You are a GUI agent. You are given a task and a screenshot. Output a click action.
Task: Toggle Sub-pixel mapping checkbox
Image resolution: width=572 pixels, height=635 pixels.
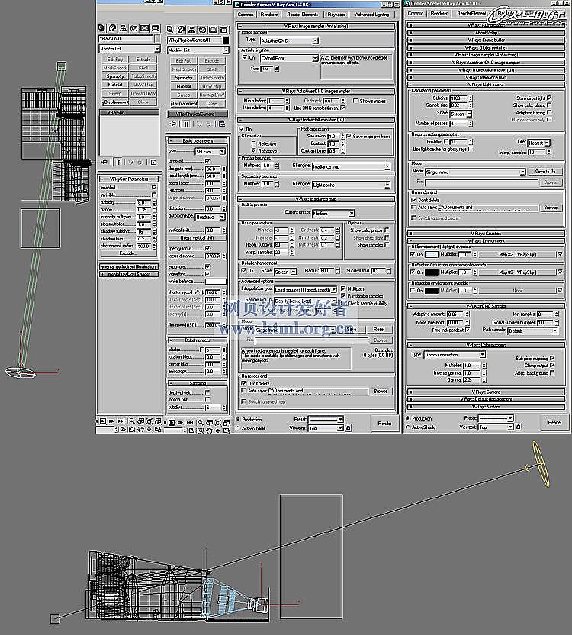(x=552, y=359)
